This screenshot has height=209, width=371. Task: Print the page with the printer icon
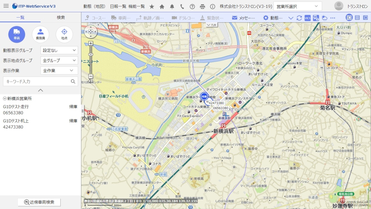(x=202, y=6)
